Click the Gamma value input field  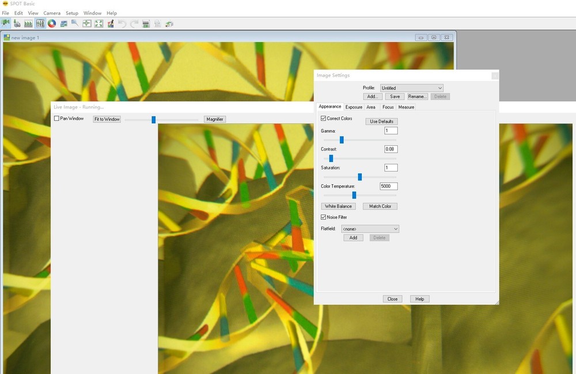pos(391,131)
